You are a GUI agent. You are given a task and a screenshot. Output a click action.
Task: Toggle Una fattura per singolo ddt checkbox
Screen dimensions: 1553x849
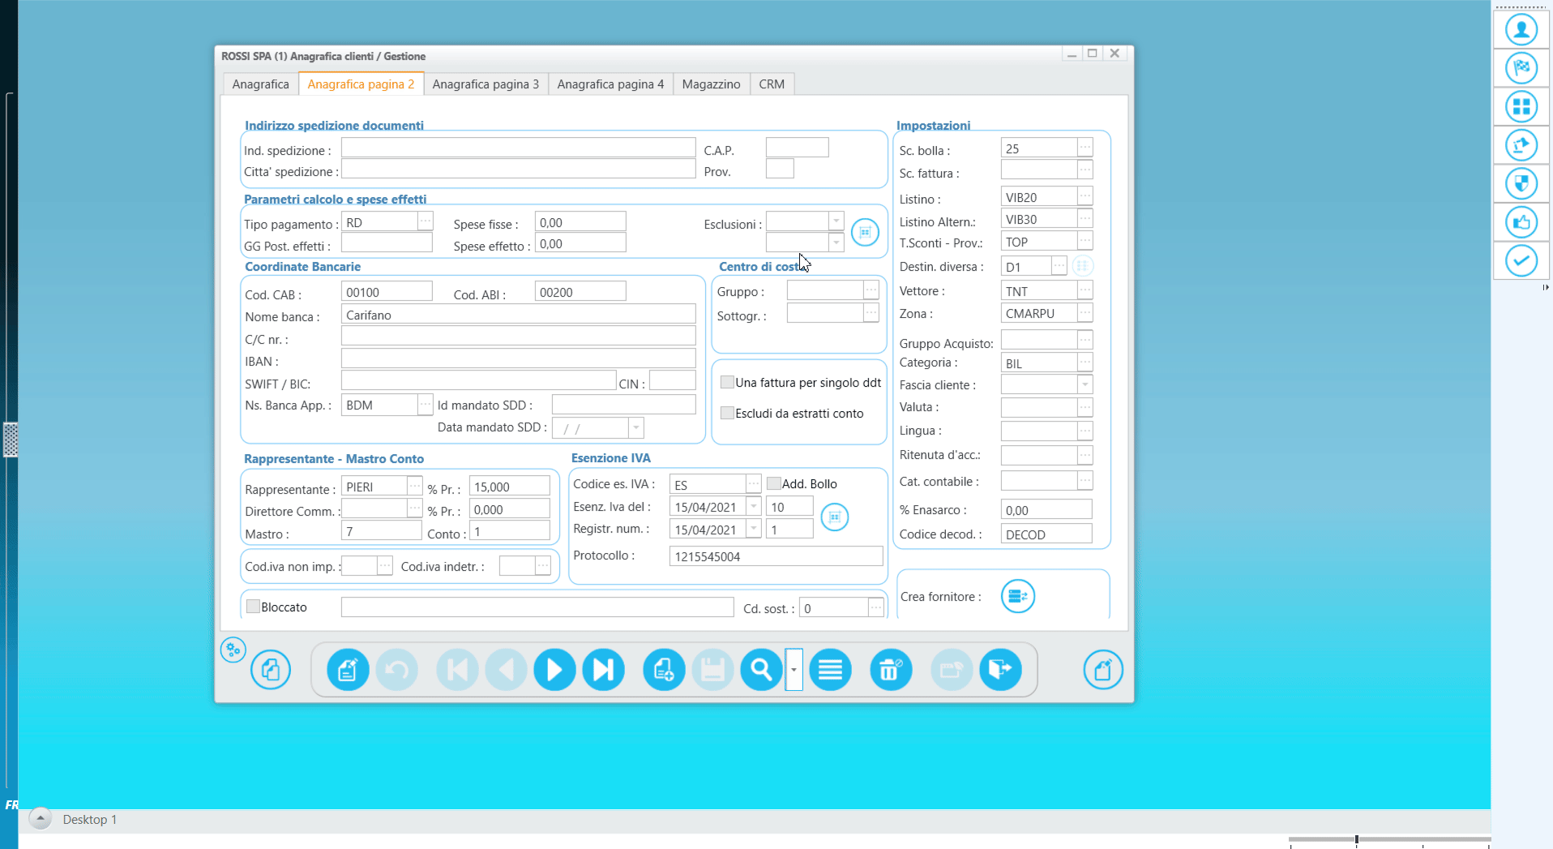(x=727, y=383)
